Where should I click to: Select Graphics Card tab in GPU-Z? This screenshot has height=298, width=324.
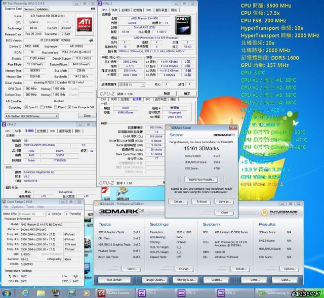point(13,9)
